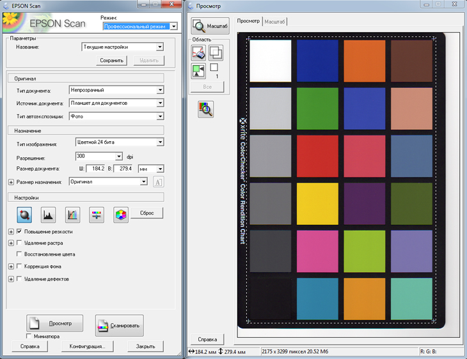The width and height of the screenshot is (467, 359).
Task: Click the copy marquee icon
Action: point(216,52)
